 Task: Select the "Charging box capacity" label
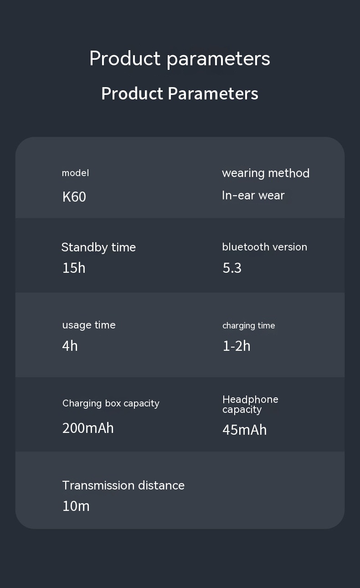click(x=111, y=403)
